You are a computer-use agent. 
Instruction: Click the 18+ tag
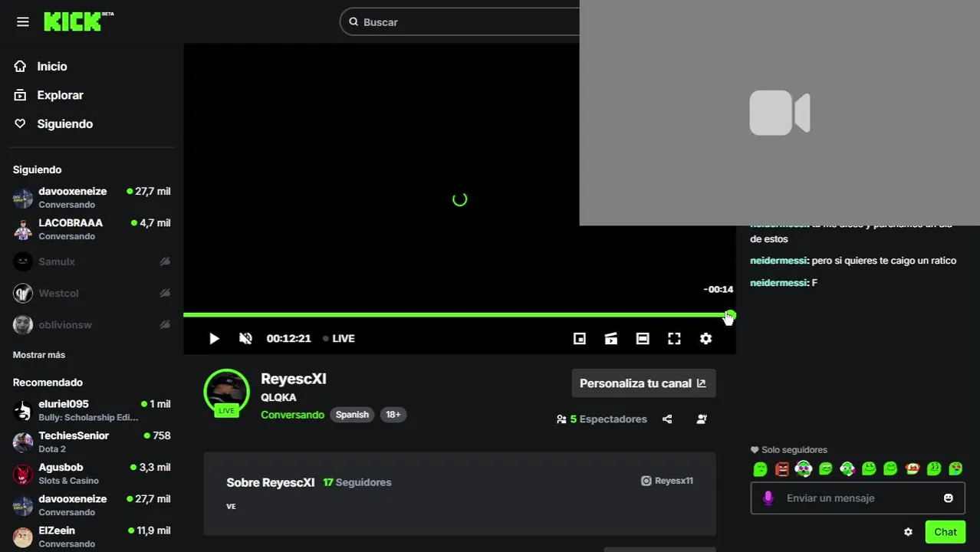[393, 415]
